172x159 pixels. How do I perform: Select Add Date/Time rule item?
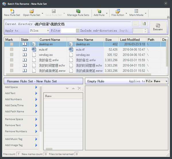[x=21, y=105]
